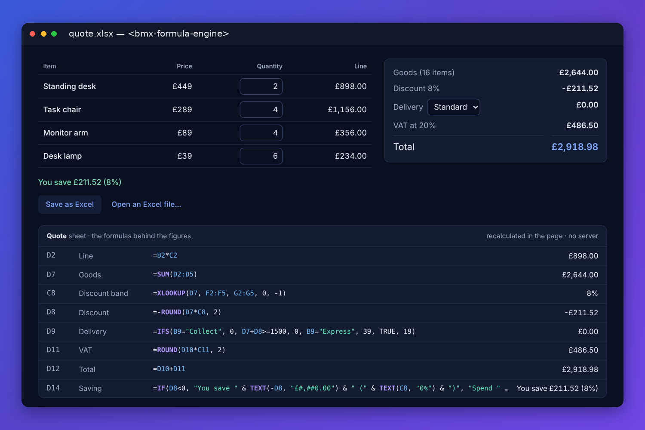Viewport: 645px width, 430px height.
Task: Click the IFS formula in the Delivery row
Action: point(284,332)
